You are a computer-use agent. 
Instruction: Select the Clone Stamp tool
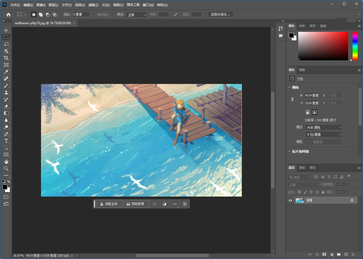[x=6, y=92]
